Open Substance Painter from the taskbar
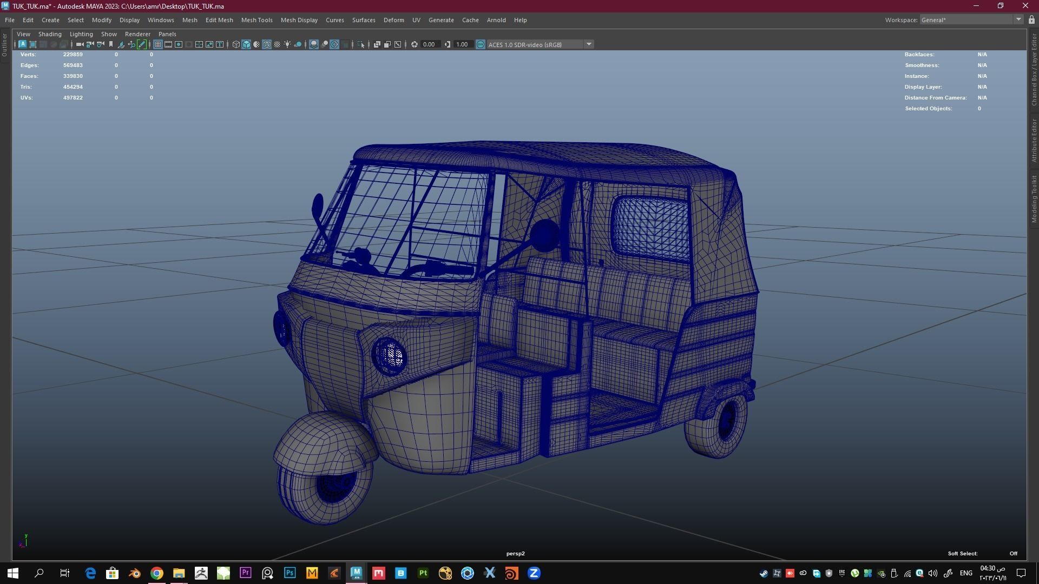This screenshot has height=584, width=1039. point(423,573)
